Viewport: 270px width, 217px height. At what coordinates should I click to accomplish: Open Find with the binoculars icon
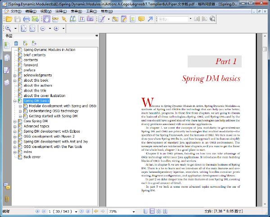(x=73, y=19)
